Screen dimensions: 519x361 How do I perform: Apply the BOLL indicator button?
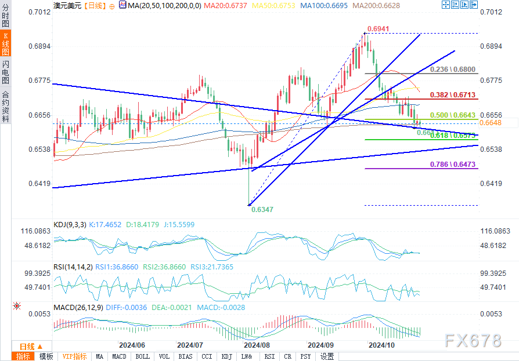point(143,356)
